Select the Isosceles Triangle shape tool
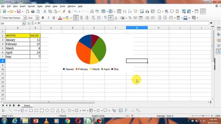 click(58, 111)
